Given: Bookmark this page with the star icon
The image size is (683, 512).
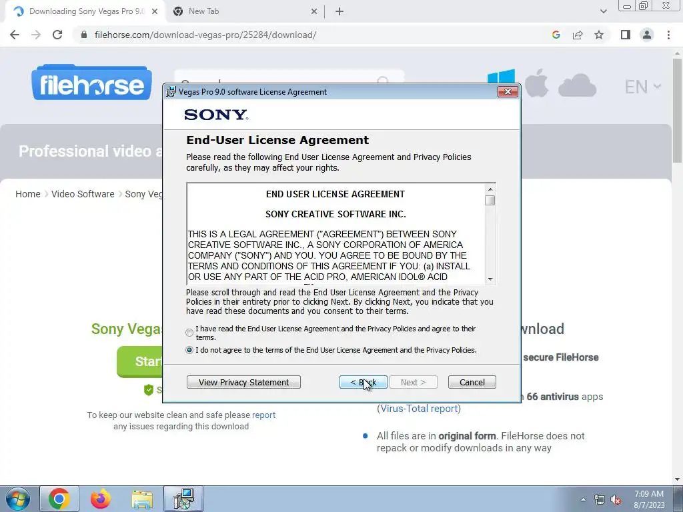Looking at the screenshot, I should 599,35.
